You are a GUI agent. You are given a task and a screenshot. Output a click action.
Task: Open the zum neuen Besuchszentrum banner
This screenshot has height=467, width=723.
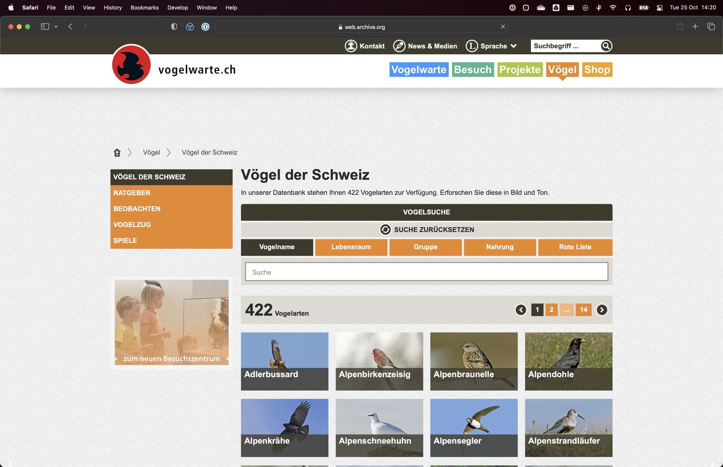point(171,322)
